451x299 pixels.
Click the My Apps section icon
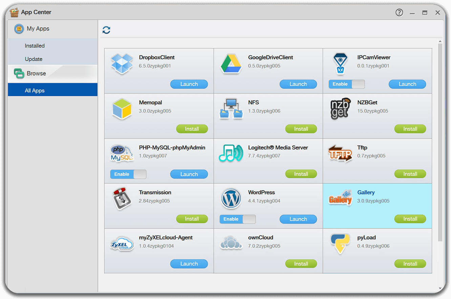click(19, 29)
